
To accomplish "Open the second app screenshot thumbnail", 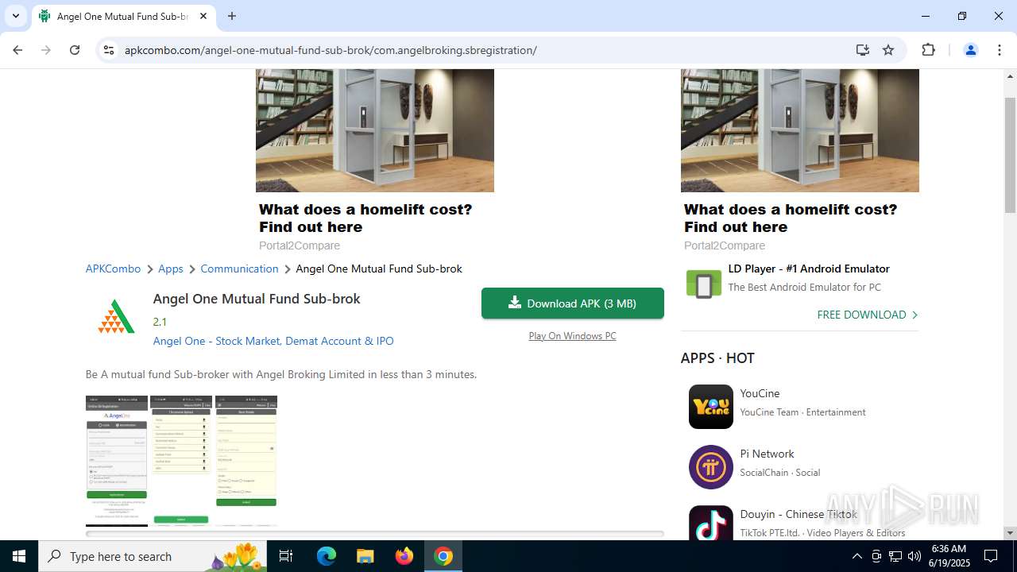I will [x=181, y=461].
